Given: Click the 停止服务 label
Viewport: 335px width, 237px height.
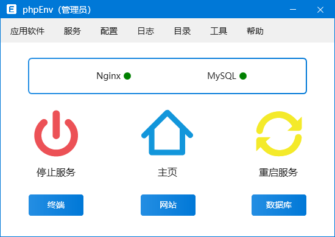Looking at the screenshot, I should [56, 173].
